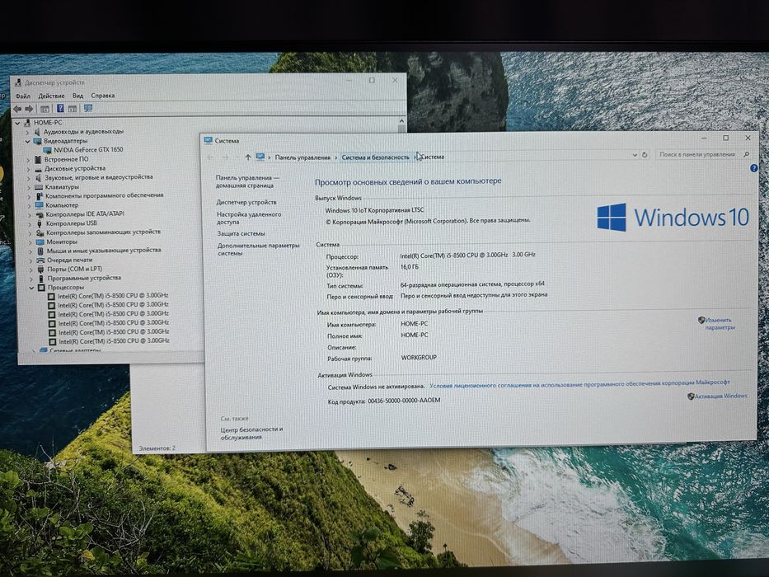Expand the Встроенное ПО node
Screen dimensions: 769x577
(28, 159)
